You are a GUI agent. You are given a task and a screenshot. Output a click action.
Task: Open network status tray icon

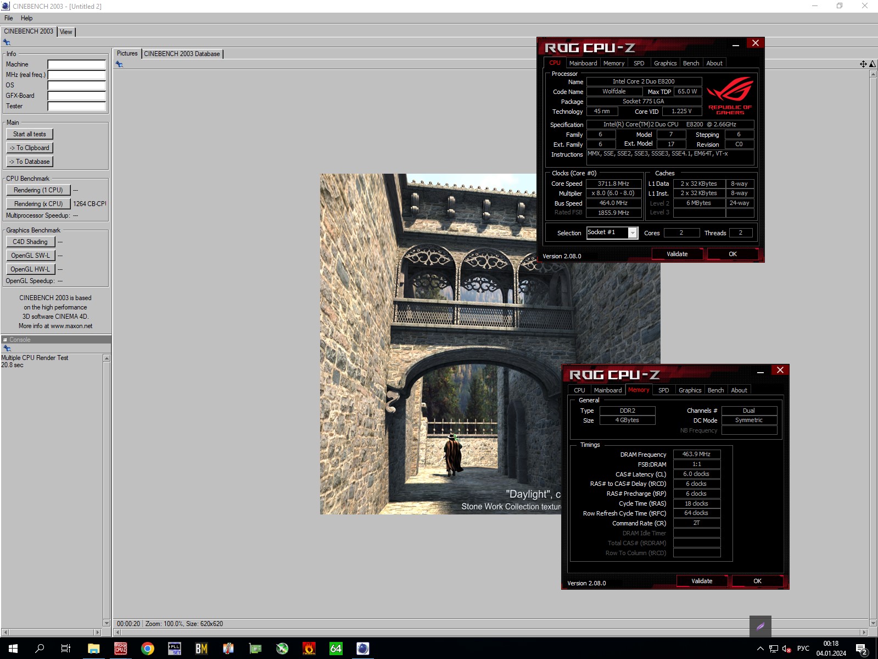coord(774,649)
